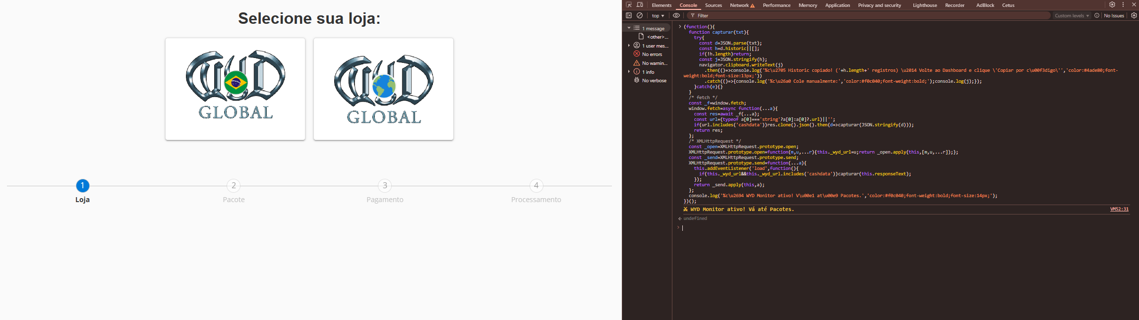Open the DevTools three-dot customize menu
Viewport: 1139px width, 320px height.
(x=1123, y=5)
